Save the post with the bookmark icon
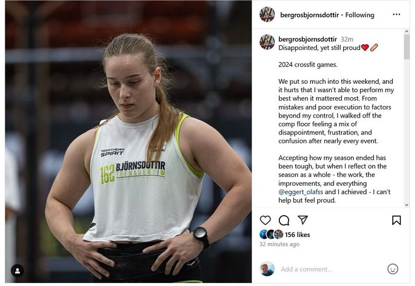The width and height of the screenshot is (415, 286). point(396,220)
